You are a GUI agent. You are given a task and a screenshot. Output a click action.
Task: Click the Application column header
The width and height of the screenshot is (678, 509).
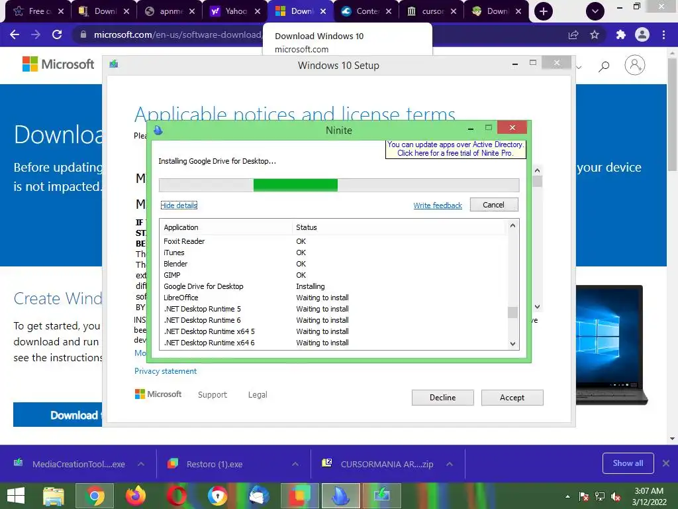[226, 227]
